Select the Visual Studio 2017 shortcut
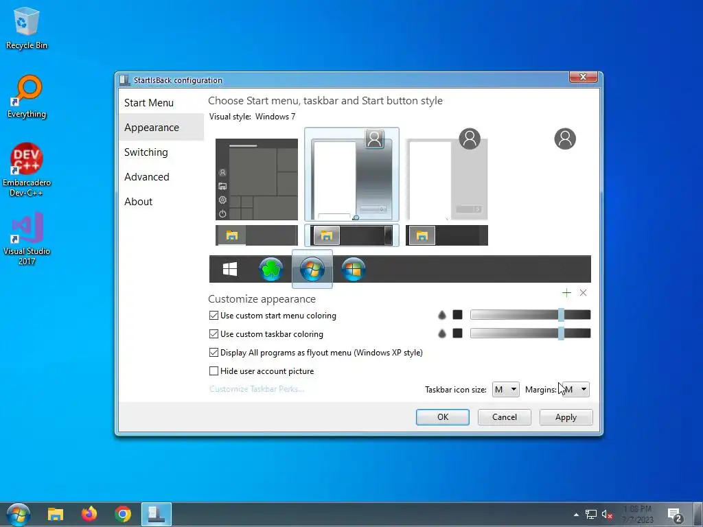The width and height of the screenshot is (703, 527). [x=27, y=238]
